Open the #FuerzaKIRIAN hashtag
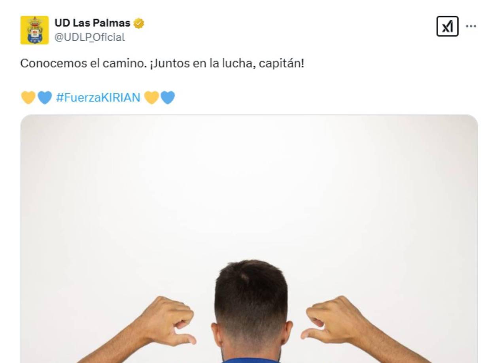 (98, 97)
